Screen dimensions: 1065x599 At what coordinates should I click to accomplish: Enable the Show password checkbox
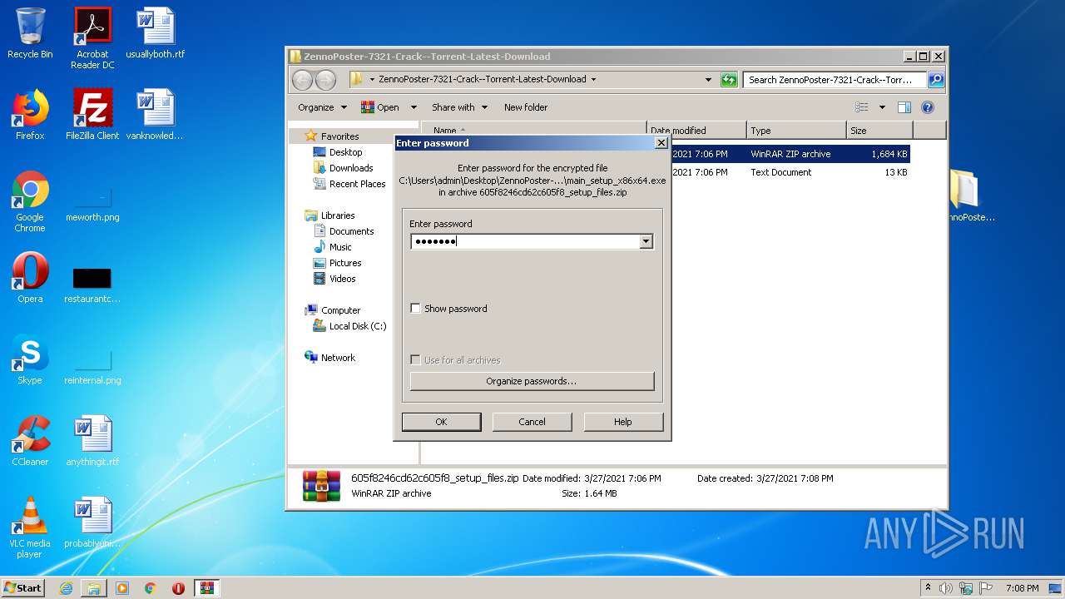(416, 309)
